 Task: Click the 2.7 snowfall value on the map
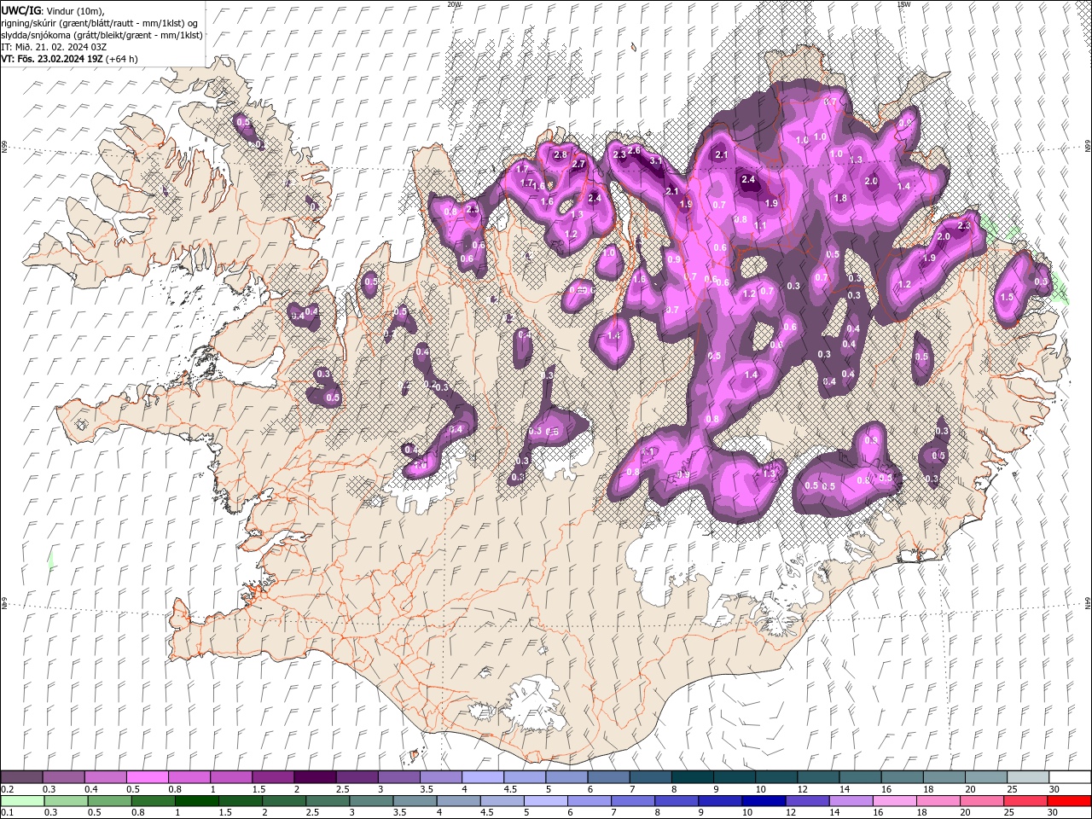point(578,164)
